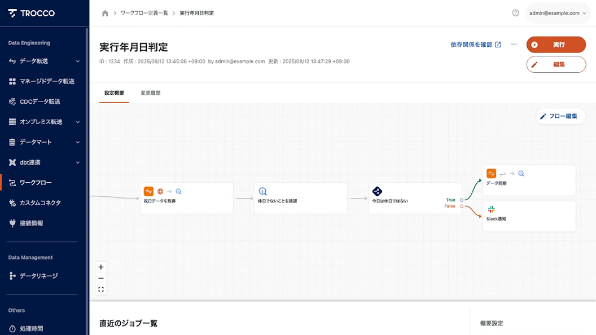Viewport: 596px width, 335px height.
Task: Open the admin@example.com account dropdown
Action: (x=558, y=13)
